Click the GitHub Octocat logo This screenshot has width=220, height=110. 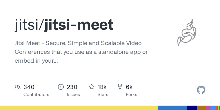click(x=201, y=90)
